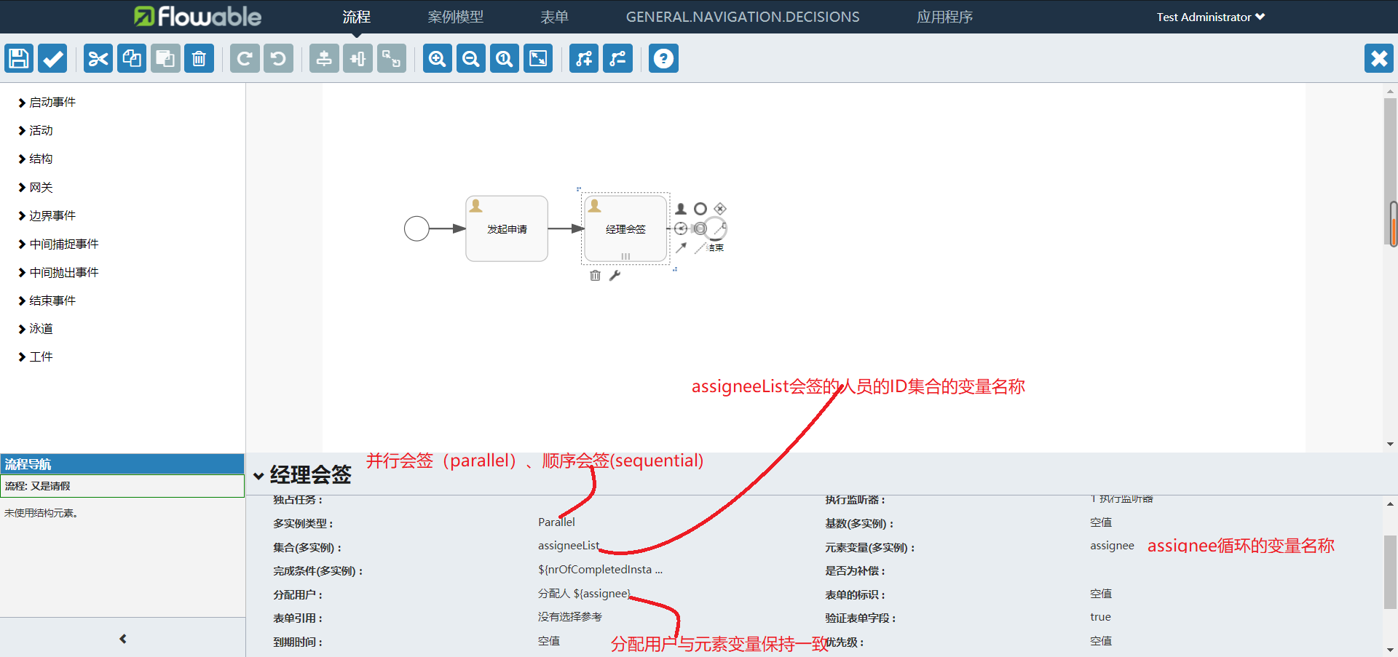Edit the 多实例类型 value Parallel
This screenshot has width=1398, height=657.
[556, 522]
